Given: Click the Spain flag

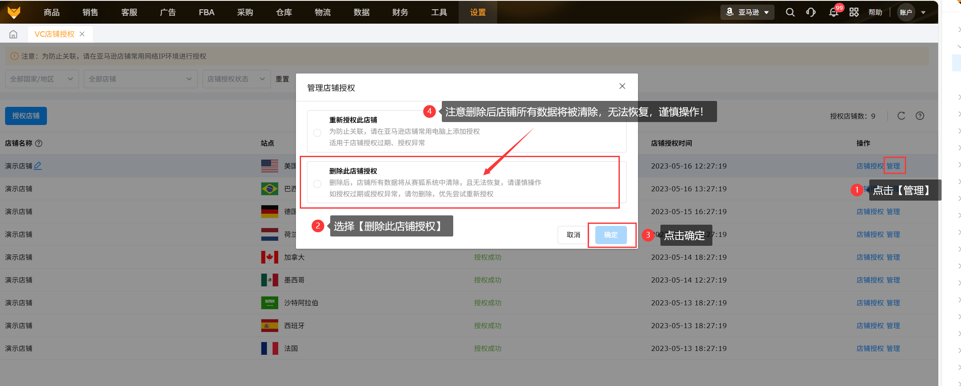Looking at the screenshot, I should click(270, 326).
